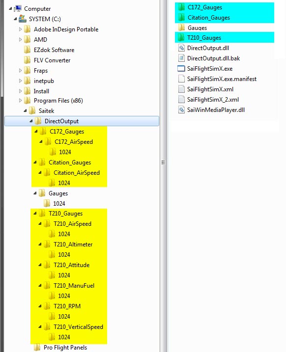Collapse the Saitek folder
The height and width of the screenshot is (352, 286).
(25, 111)
